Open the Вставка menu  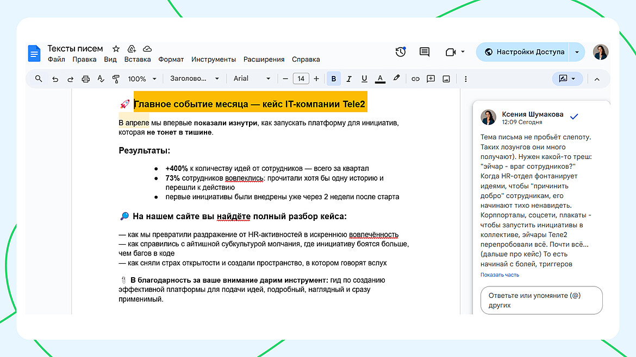138,60
